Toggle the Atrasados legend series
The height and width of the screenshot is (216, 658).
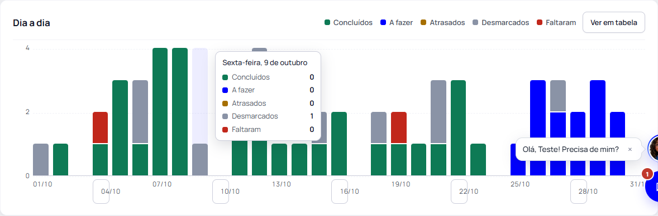pos(443,23)
